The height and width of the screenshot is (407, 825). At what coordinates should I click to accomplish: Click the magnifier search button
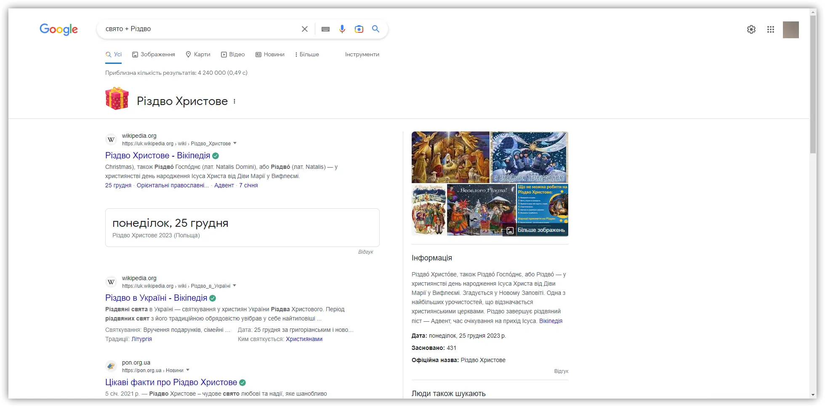point(376,29)
